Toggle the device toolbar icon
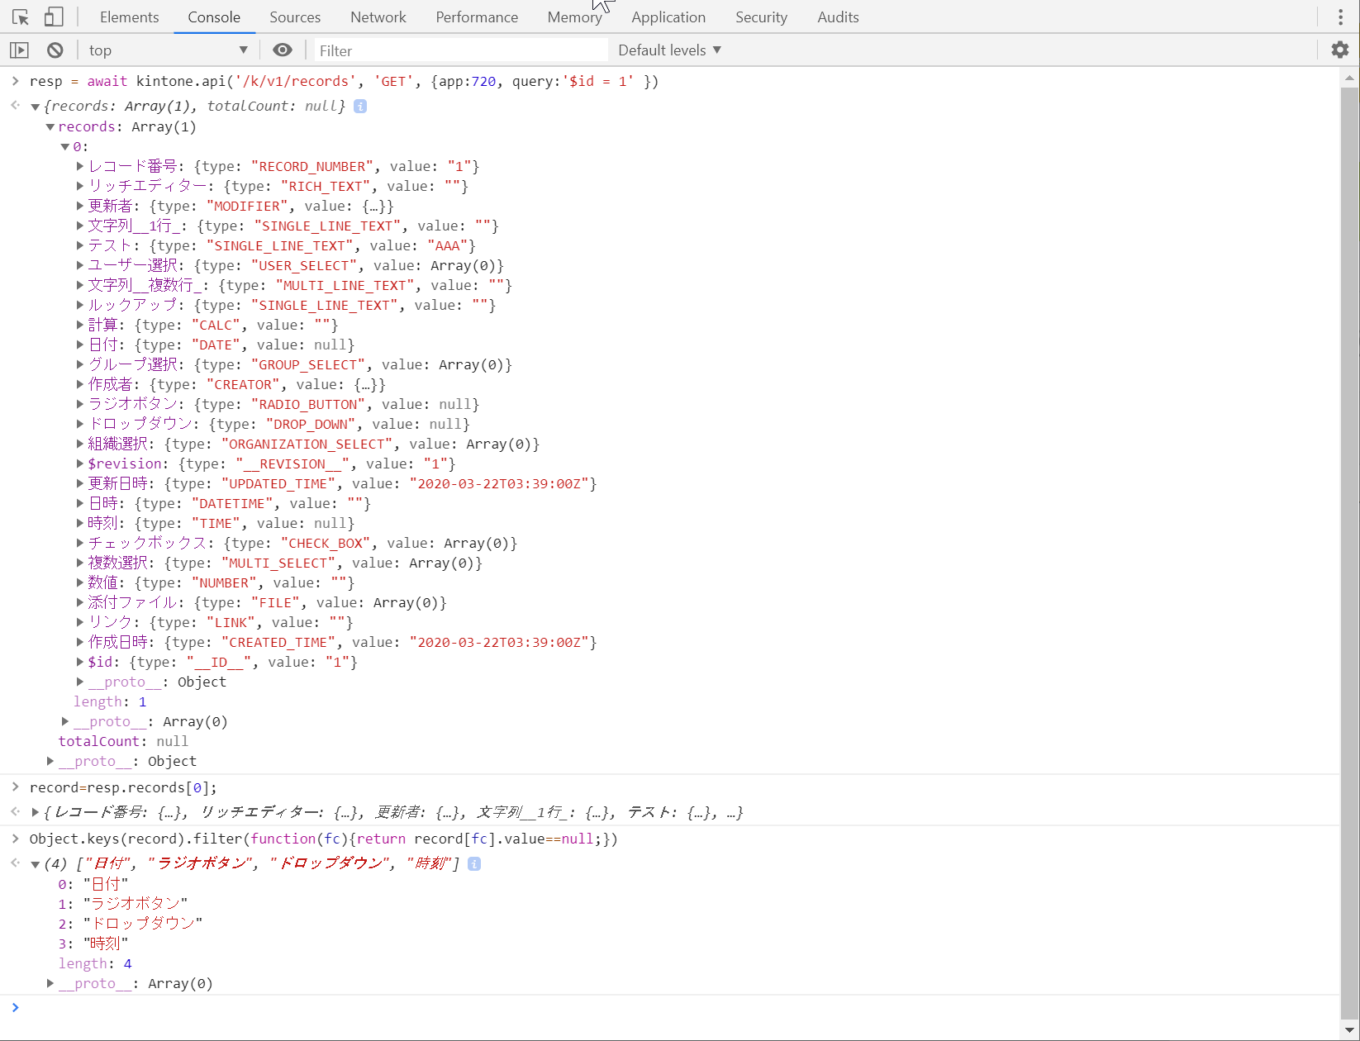Viewport: 1360px width, 1041px height. coord(54,17)
